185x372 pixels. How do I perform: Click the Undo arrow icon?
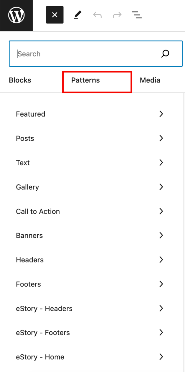[x=97, y=15]
